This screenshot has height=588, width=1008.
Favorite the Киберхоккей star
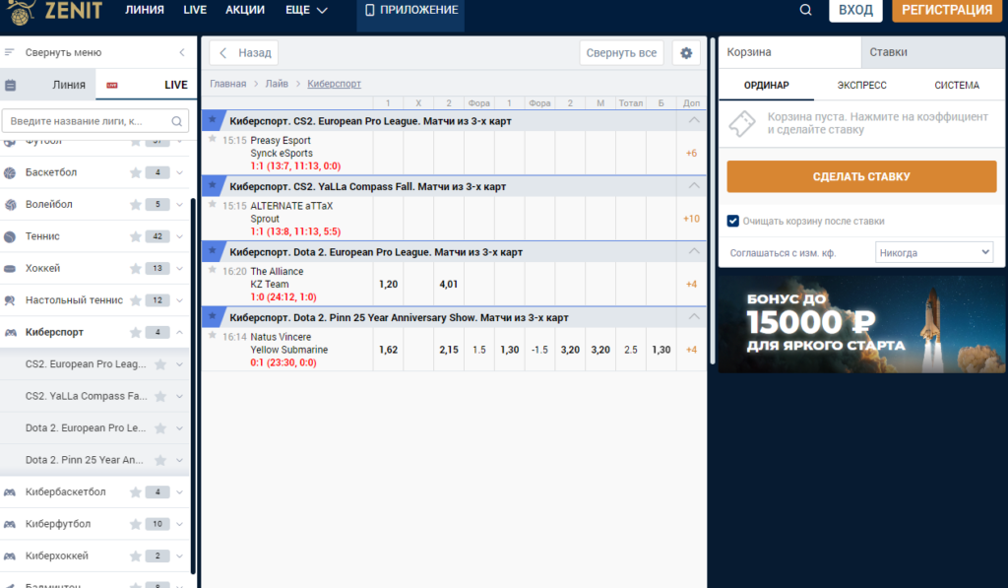point(135,555)
